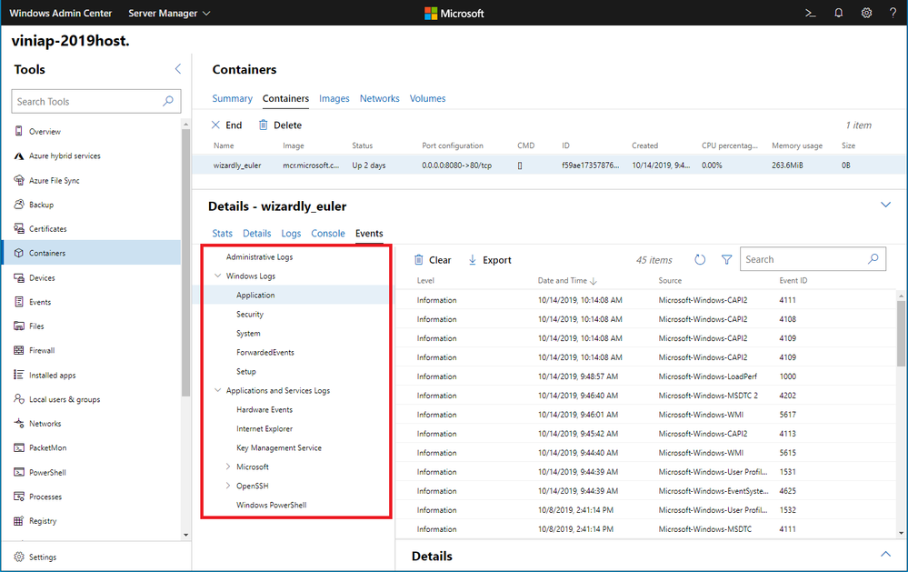
Task: Click the Tools list scrollbar
Action: point(186,262)
